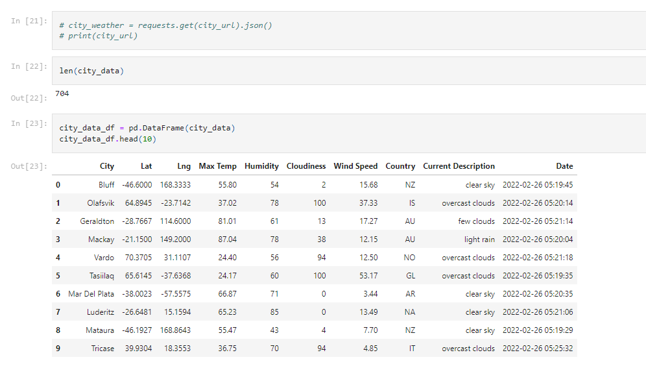
Task: Select the Vardo city cell
Action: [104, 258]
